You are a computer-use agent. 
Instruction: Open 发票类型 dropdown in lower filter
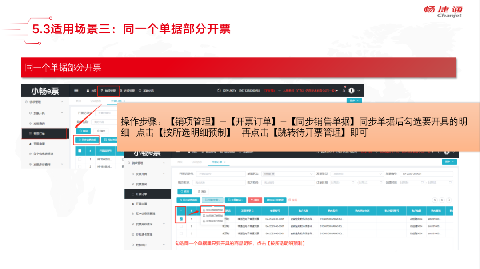click(357, 174)
